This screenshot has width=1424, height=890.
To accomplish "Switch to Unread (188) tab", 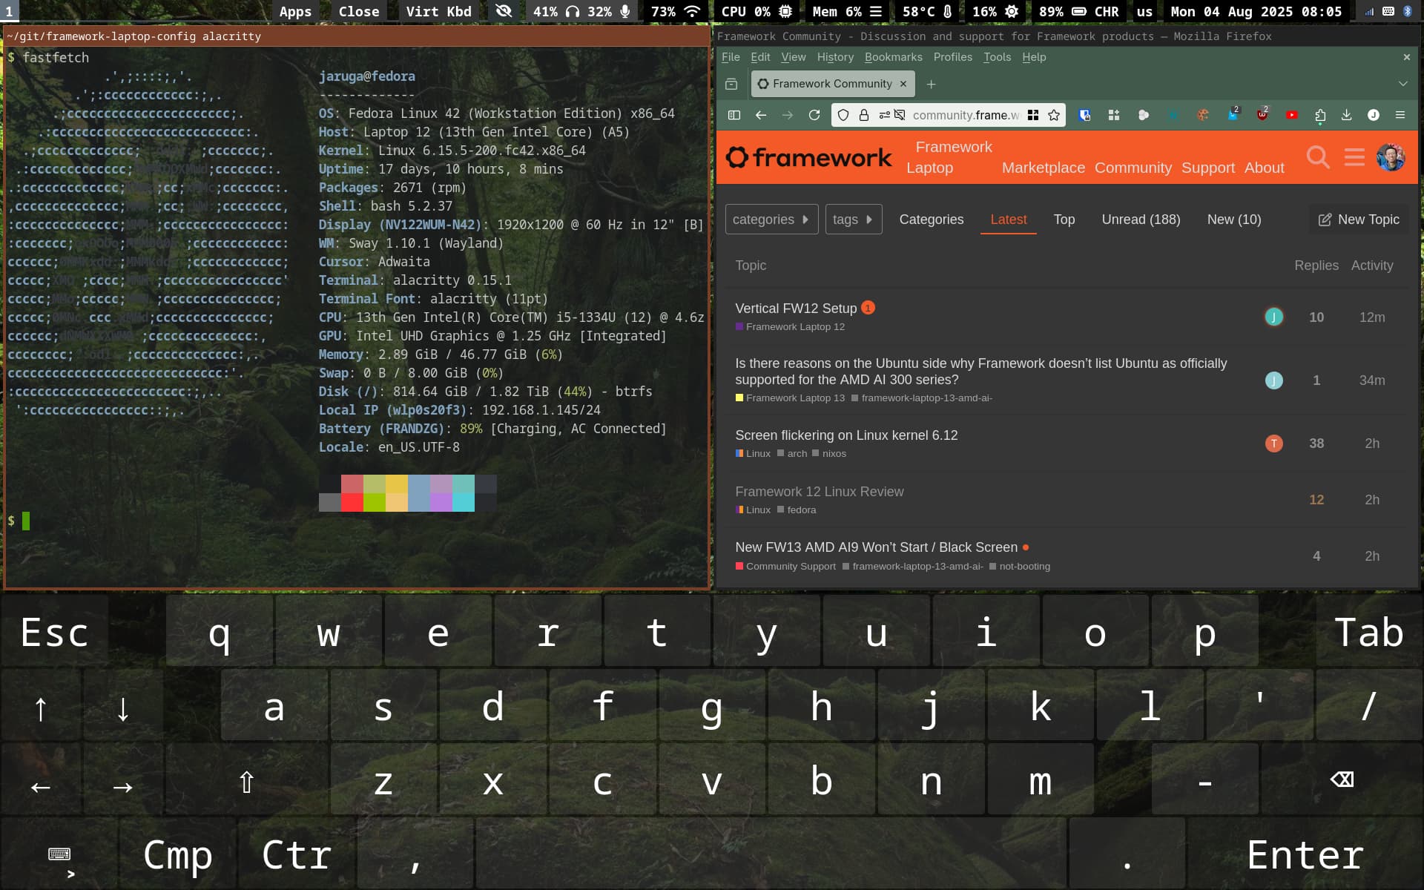I will 1141,220.
